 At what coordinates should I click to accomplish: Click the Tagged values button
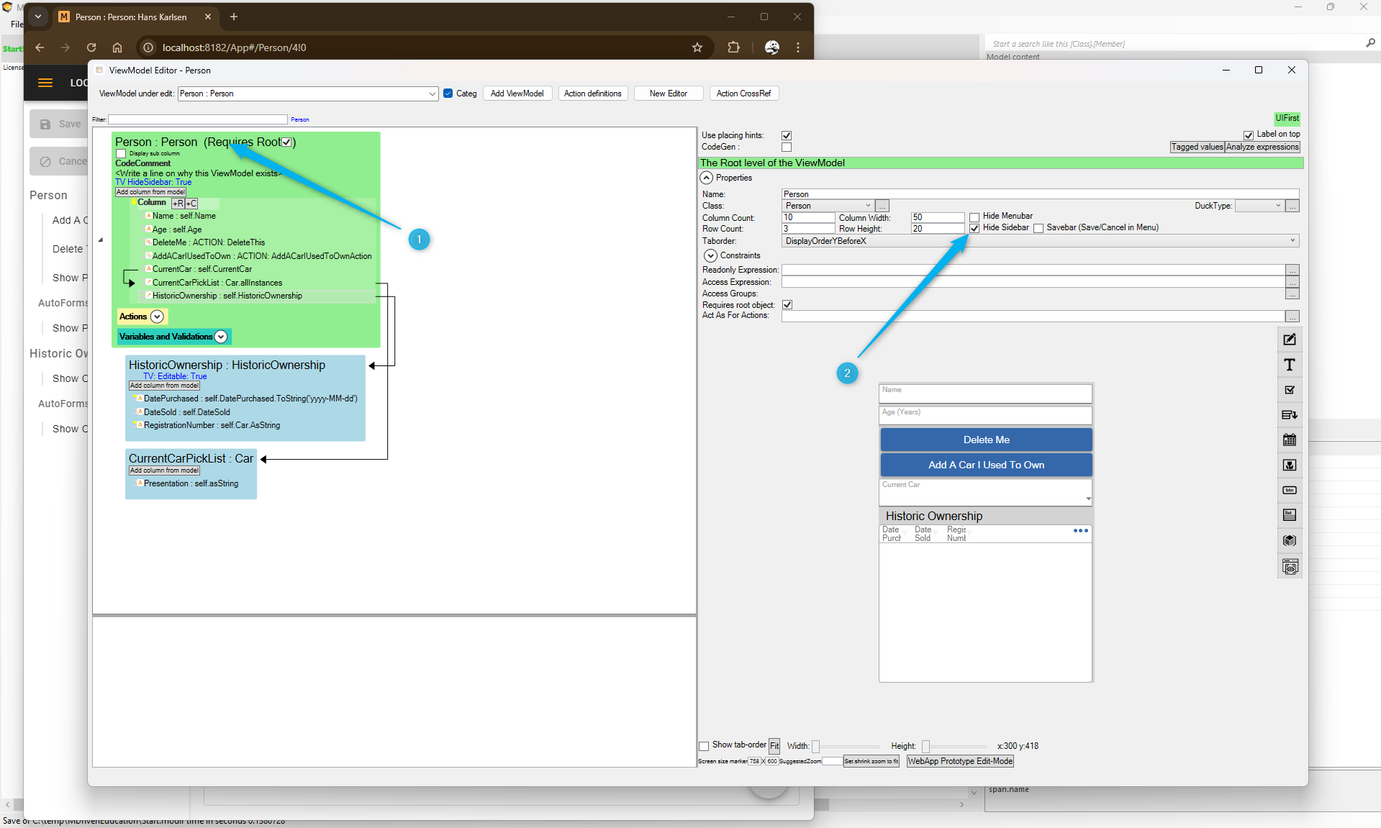pyautogui.click(x=1196, y=147)
